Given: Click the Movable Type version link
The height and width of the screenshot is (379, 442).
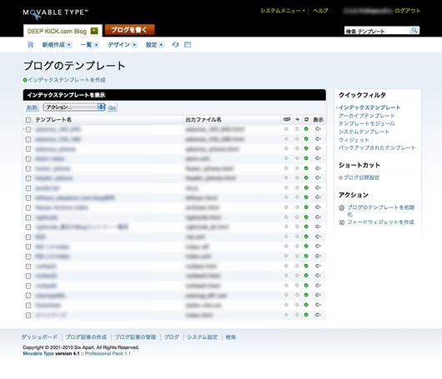Looking at the screenshot, I should [38, 354].
